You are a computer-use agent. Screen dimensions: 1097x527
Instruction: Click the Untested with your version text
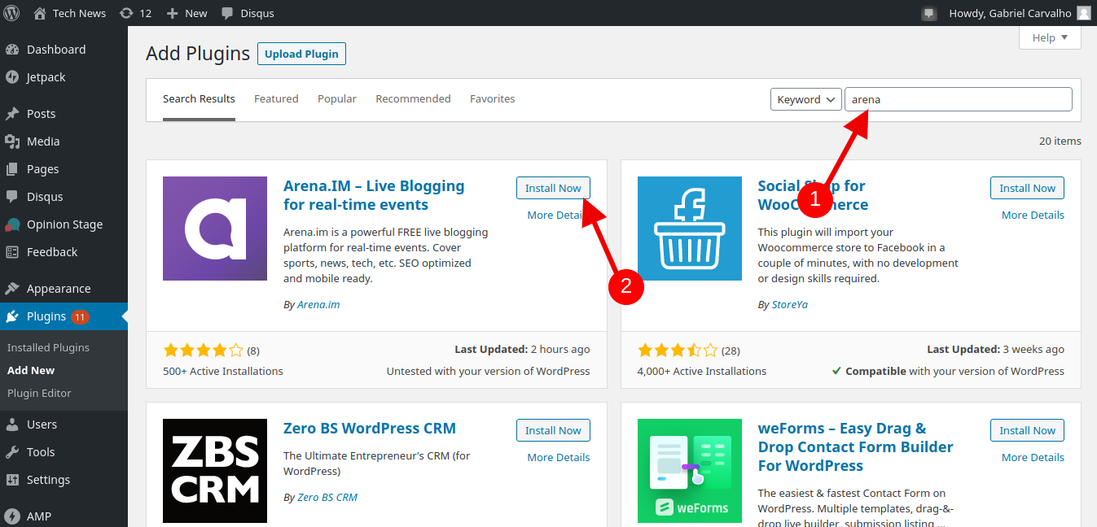(489, 372)
